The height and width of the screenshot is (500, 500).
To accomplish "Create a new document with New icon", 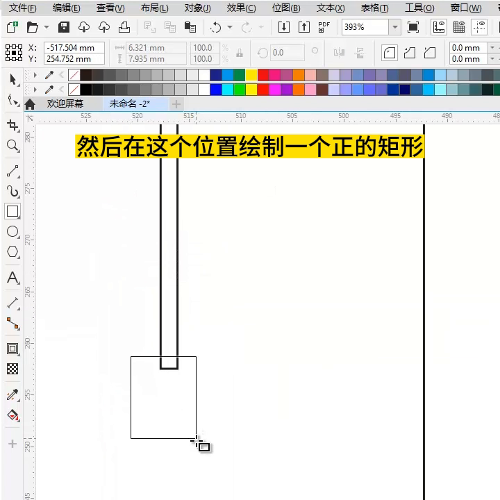I will [x=12, y=27].
